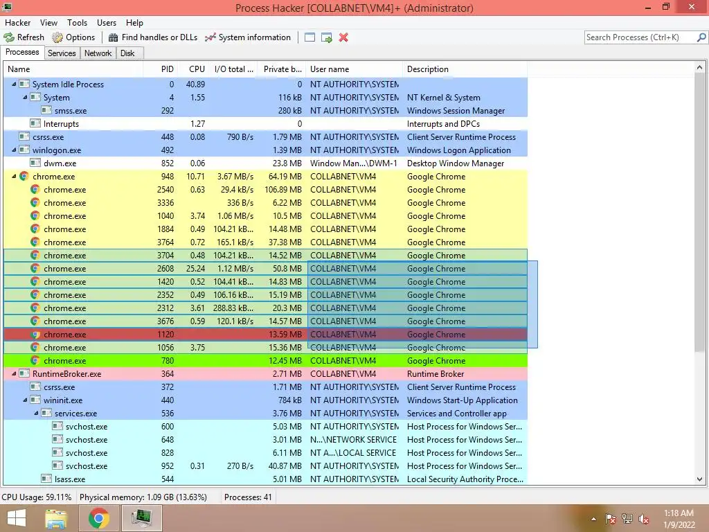Click the "Desktop Window Manager" description
709x532 pixels.
pos(456,163)
